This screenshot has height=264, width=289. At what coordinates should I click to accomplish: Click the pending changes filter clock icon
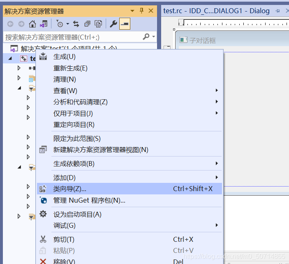[60, 24]
